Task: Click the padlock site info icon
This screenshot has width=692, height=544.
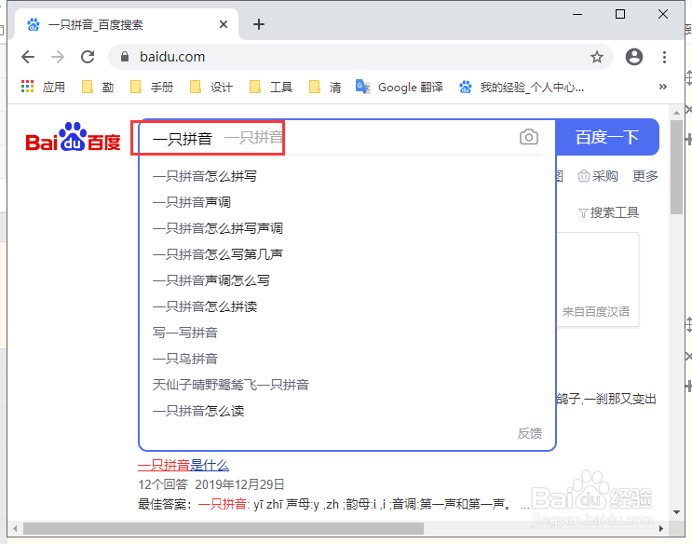Action: pyautogui.click(x=125, y=57)
